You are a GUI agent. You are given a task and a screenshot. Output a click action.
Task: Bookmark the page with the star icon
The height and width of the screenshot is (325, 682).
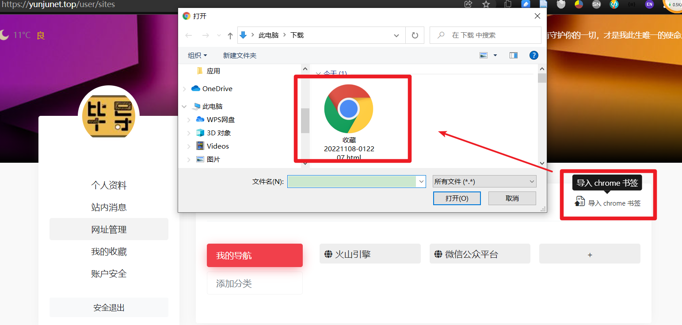tap(486, 4)
